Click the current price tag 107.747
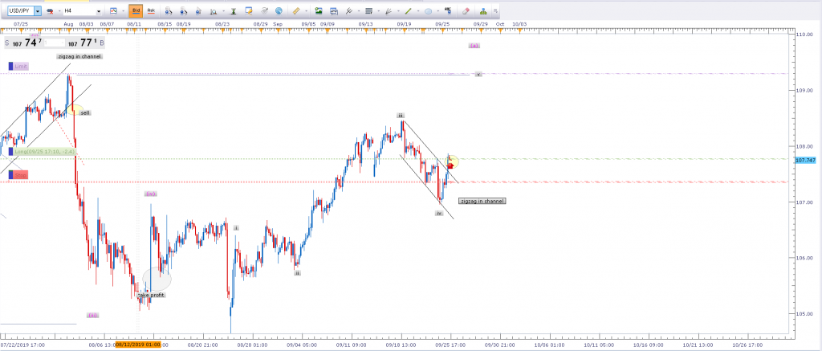Image resolution: width=822 pixels, height=351 pixels. point(804,161)
